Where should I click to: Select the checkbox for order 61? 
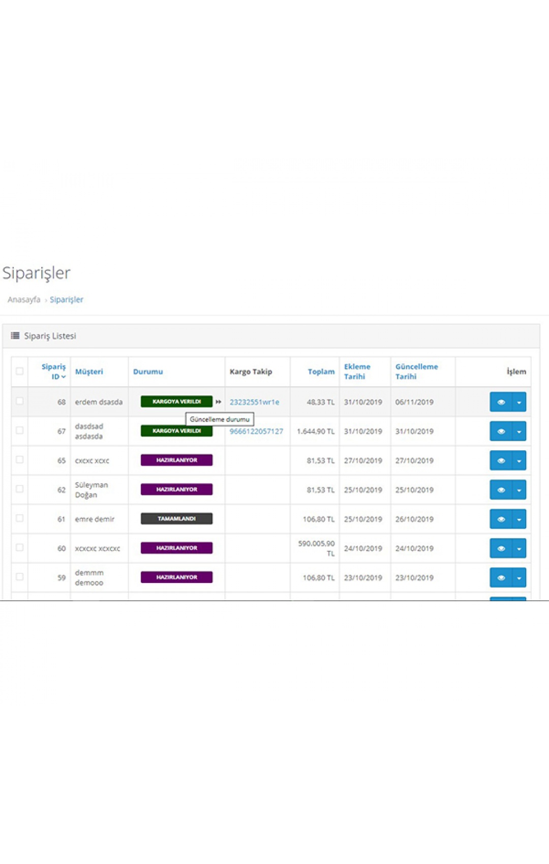coord(19,518)
